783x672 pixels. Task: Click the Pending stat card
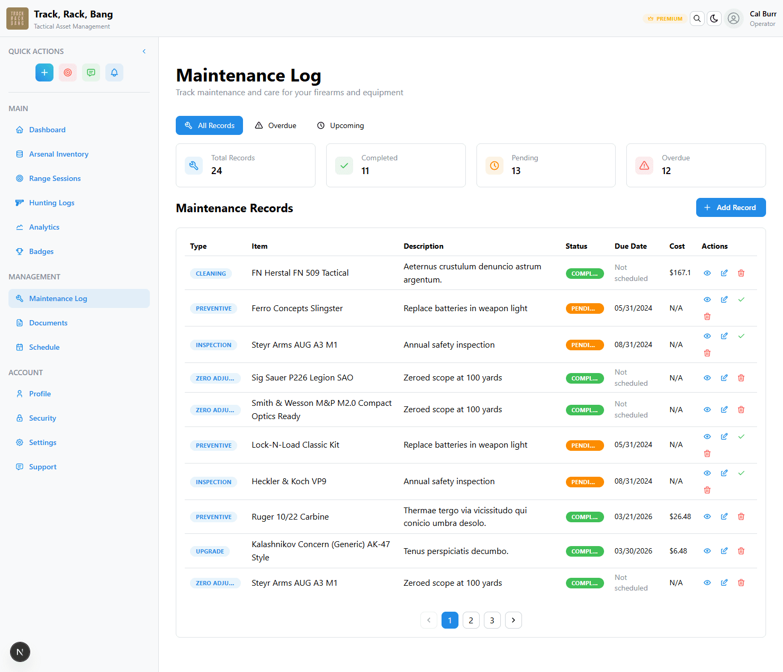(x=546, y=165)
